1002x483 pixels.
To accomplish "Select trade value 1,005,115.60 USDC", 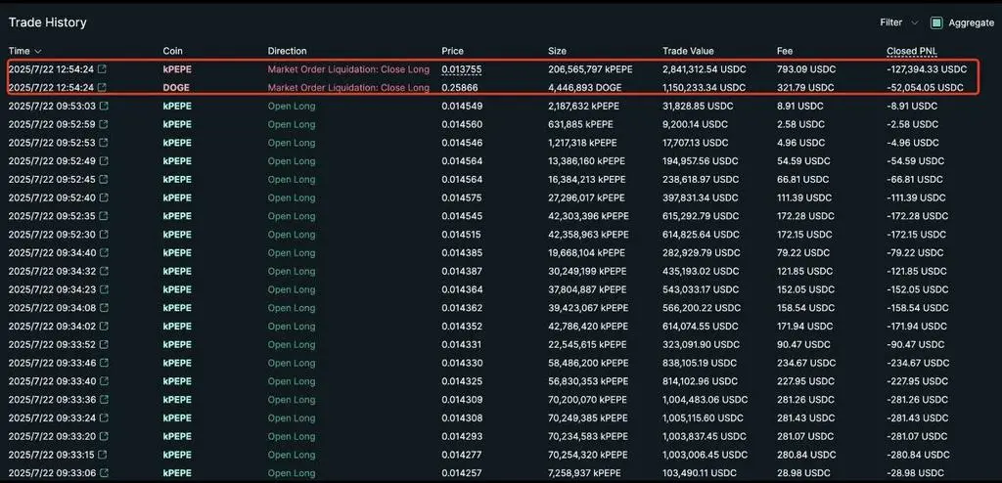I will pyautogui.click(x=705, y=418).
